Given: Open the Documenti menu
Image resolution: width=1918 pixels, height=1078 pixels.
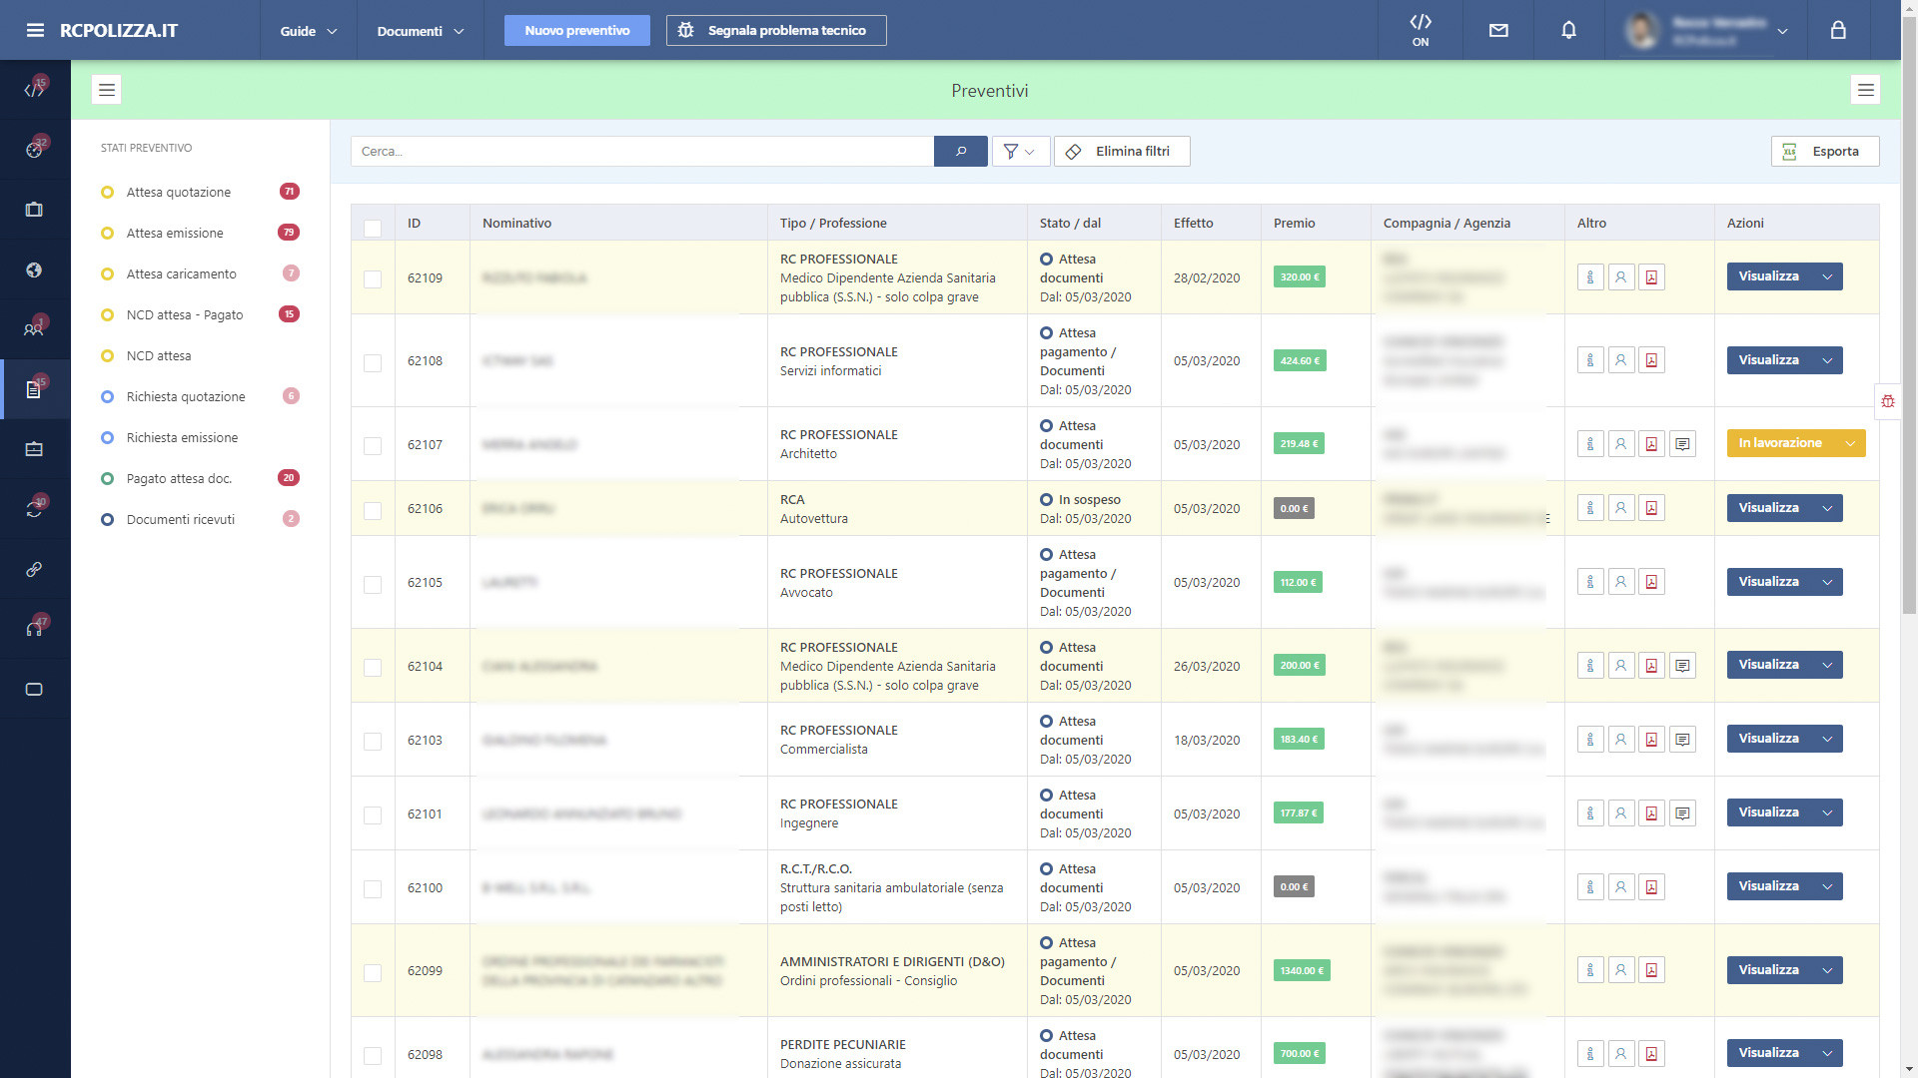Looking at the screenshot, I should (420, 31).
